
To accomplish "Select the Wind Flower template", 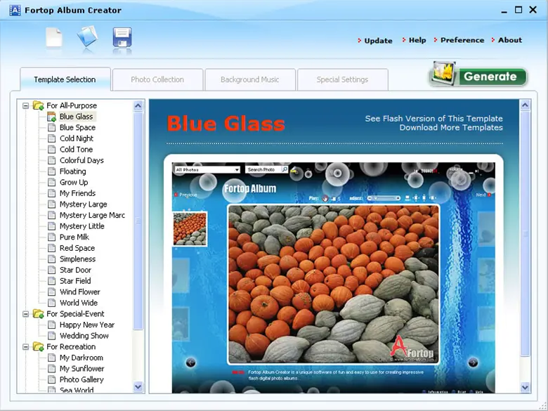I will [80, 292].
